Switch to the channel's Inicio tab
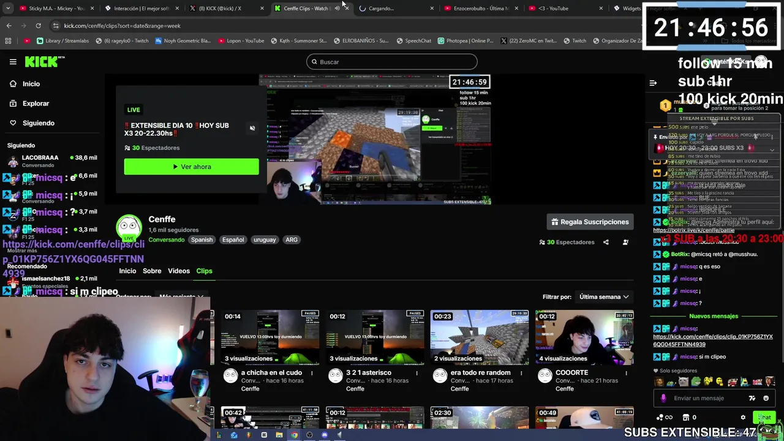 127,271
